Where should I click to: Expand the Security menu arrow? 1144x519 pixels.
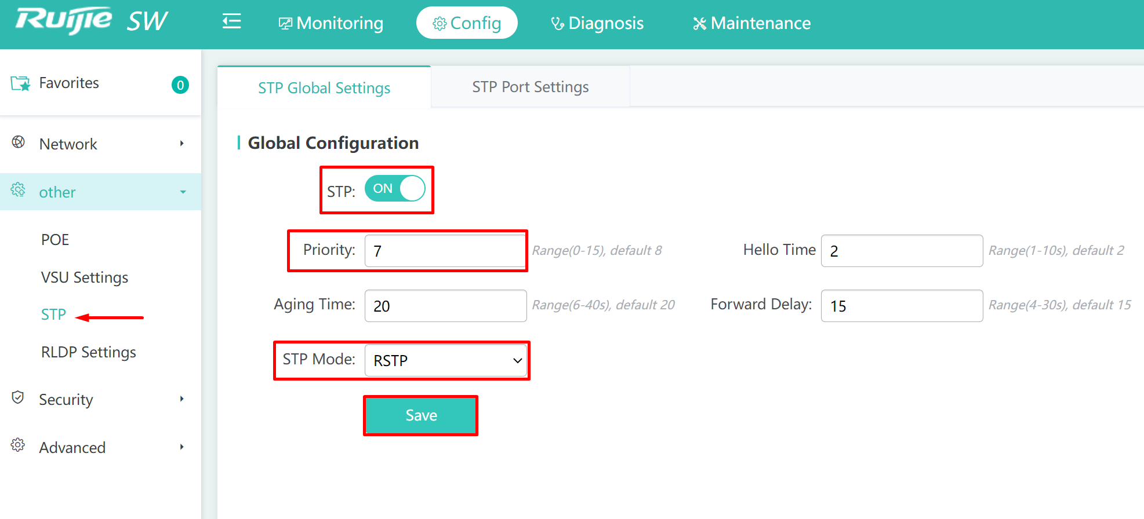pos(182,399)
